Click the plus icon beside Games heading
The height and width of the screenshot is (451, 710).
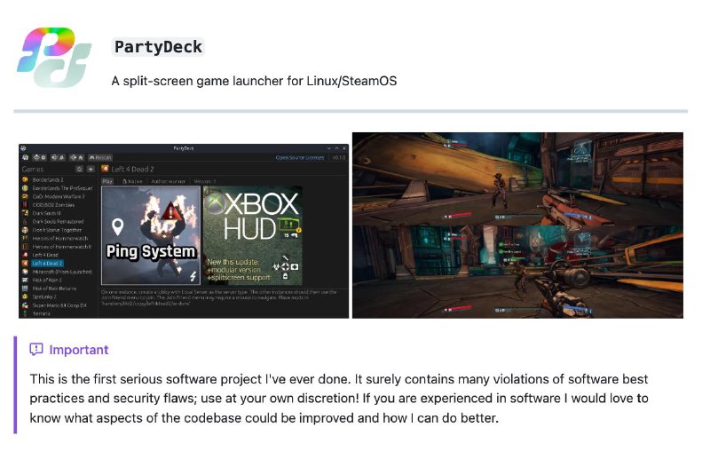click(x=91, y=170)
